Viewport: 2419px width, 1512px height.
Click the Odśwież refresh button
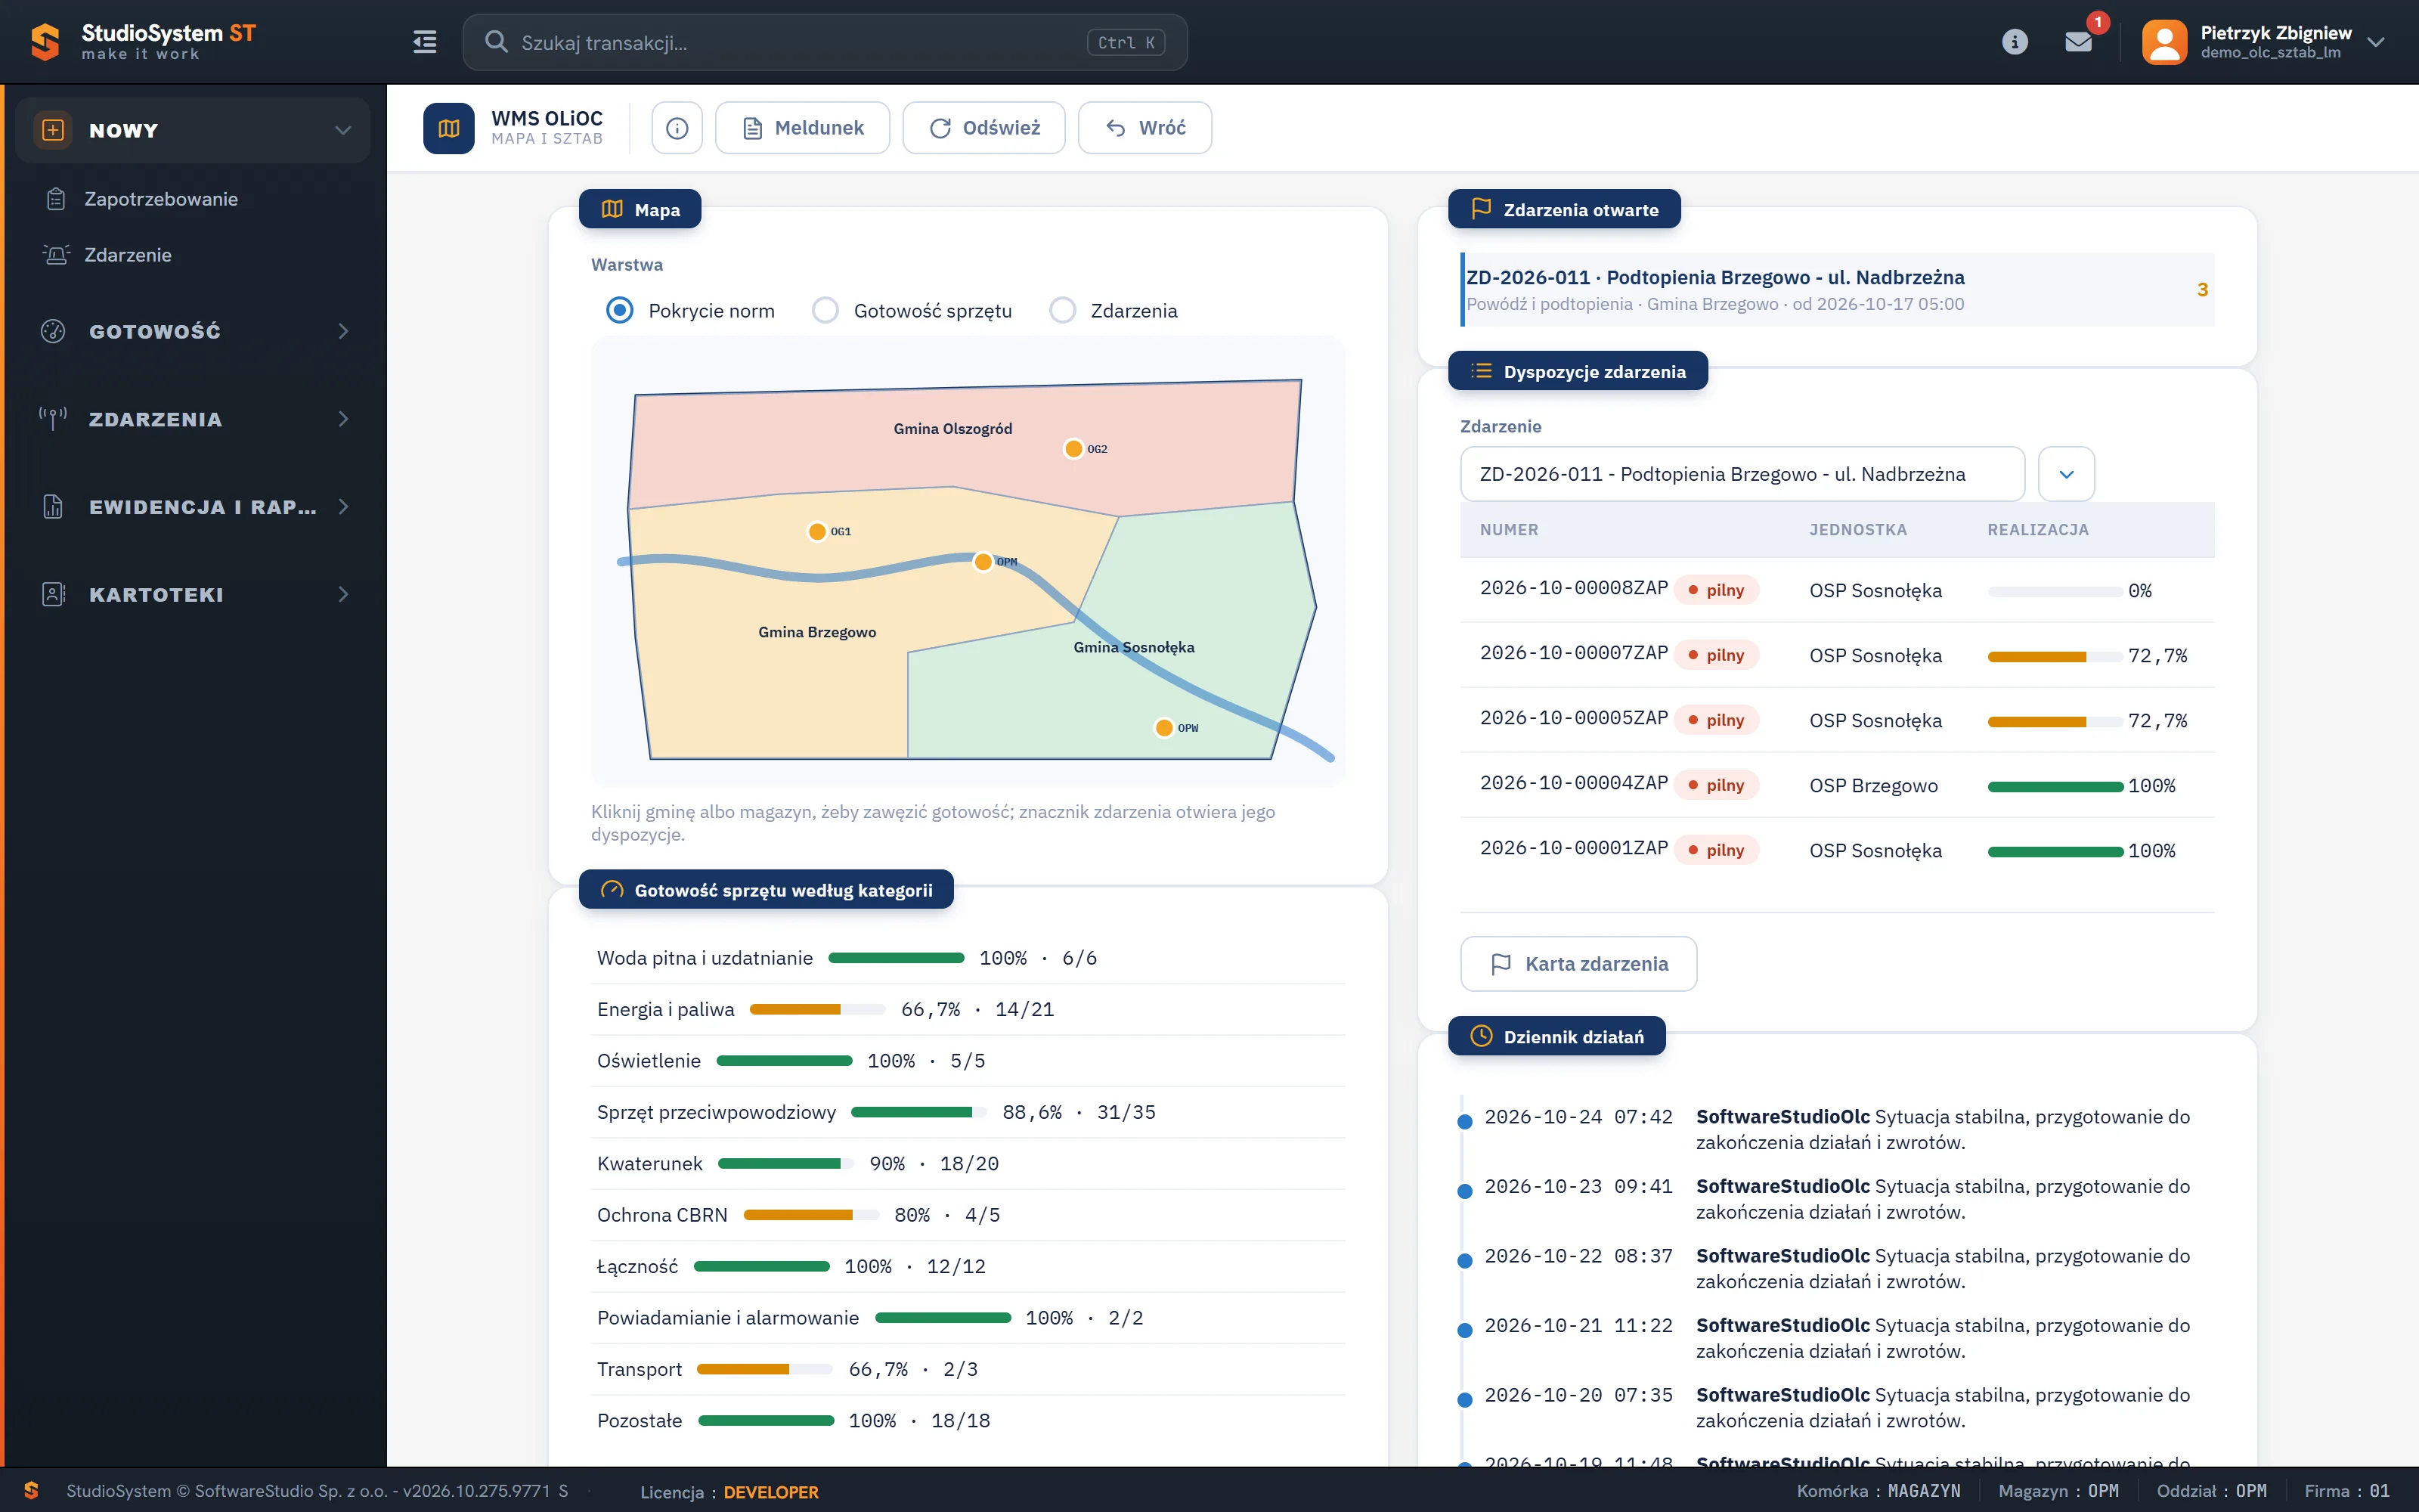tap(983, 128)
